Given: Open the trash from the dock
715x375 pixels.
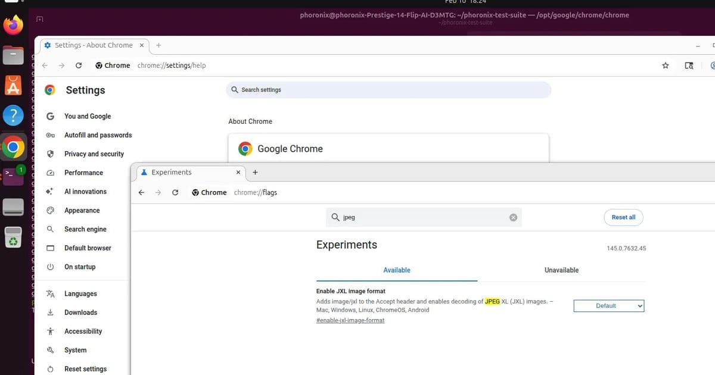Looking at the screenshot, I should tap(13, 237).
